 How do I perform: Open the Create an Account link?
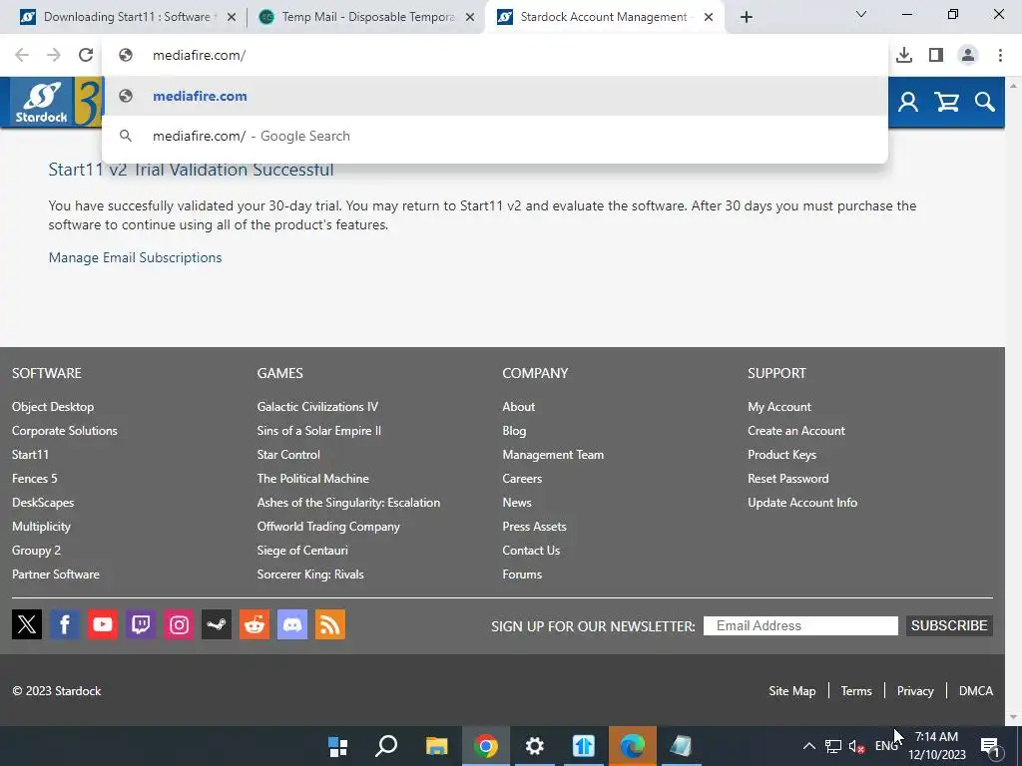[795, 431]
